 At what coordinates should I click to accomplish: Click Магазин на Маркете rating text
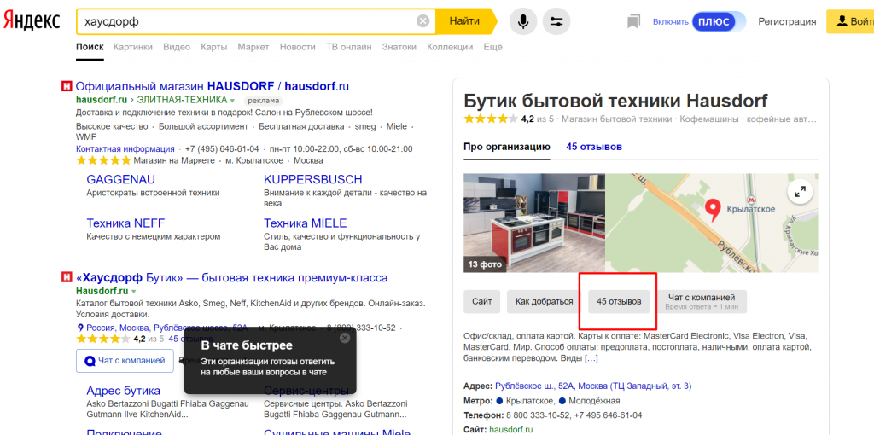point(174,160)
